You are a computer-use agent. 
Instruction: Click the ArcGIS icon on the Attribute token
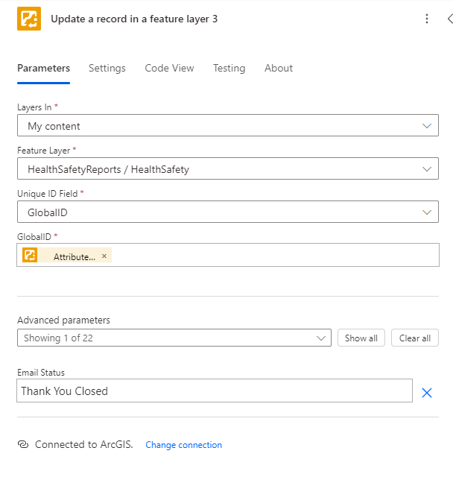pyautogui.click(x=30, y=256)
